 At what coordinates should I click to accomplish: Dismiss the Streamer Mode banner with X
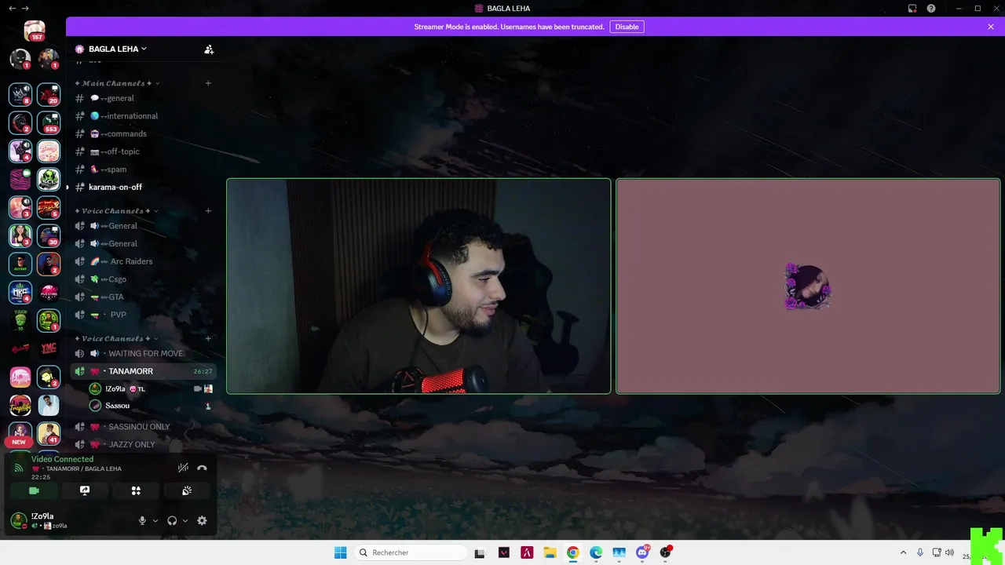coord(991,27)
